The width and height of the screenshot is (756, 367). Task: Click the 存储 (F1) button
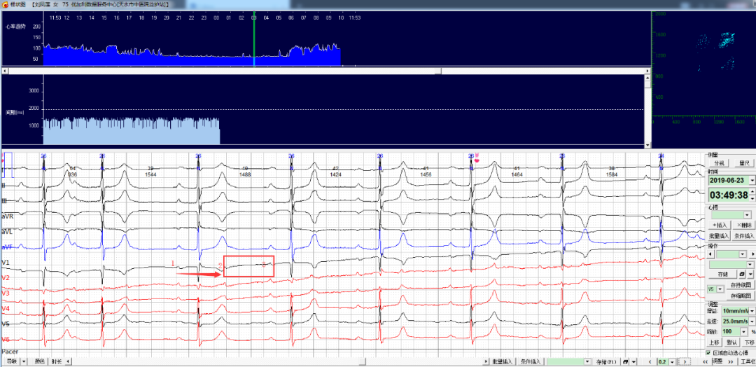click(606, 361)
